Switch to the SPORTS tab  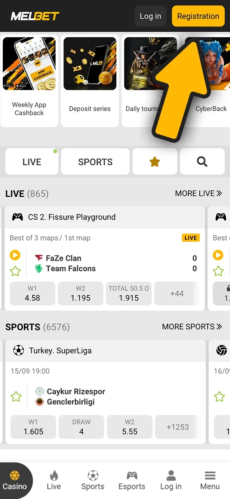tap(95, 161)
